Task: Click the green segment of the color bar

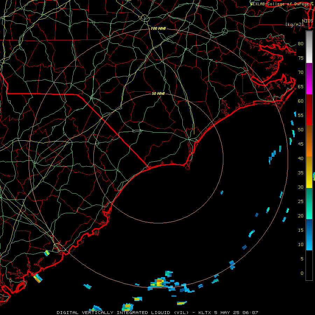Action: pos(309,203)
